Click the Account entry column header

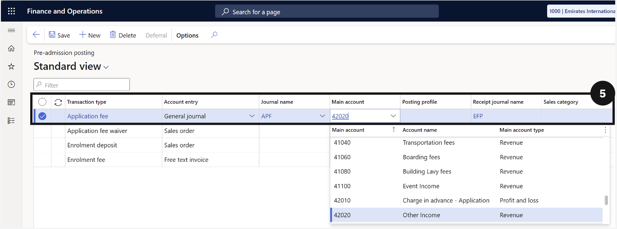(x=211, y=102)
